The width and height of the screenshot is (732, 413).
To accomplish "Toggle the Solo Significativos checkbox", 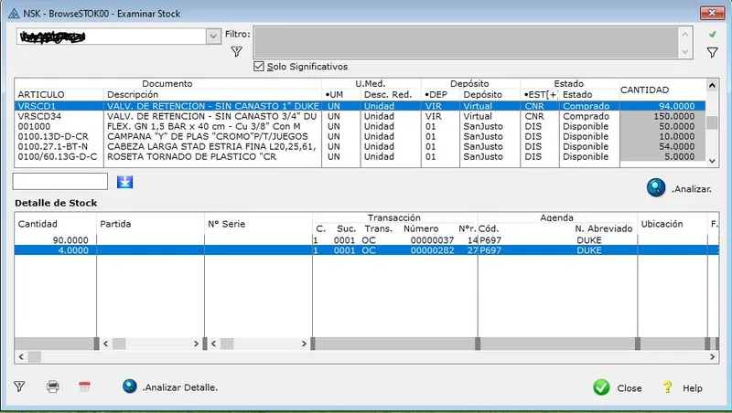I will pos(259,66).
